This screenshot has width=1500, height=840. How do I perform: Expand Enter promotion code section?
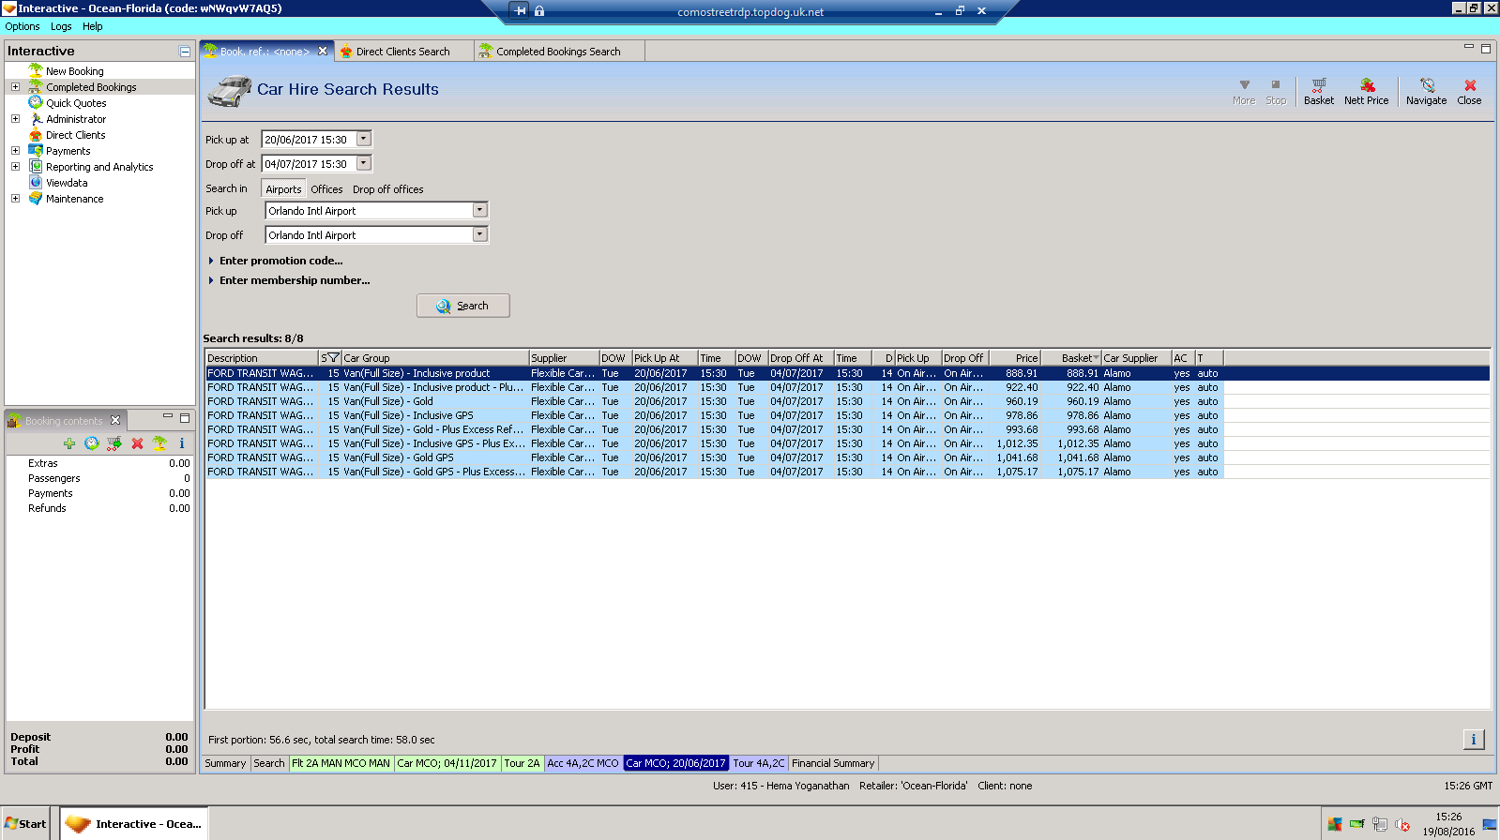(x=280, y=261)
